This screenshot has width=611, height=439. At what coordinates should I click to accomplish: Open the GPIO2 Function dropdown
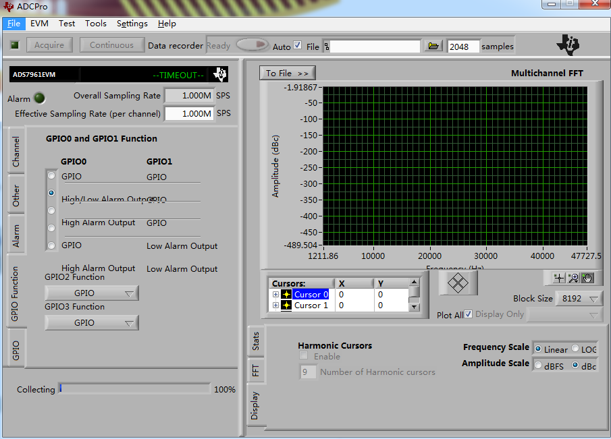click(91, 293)
